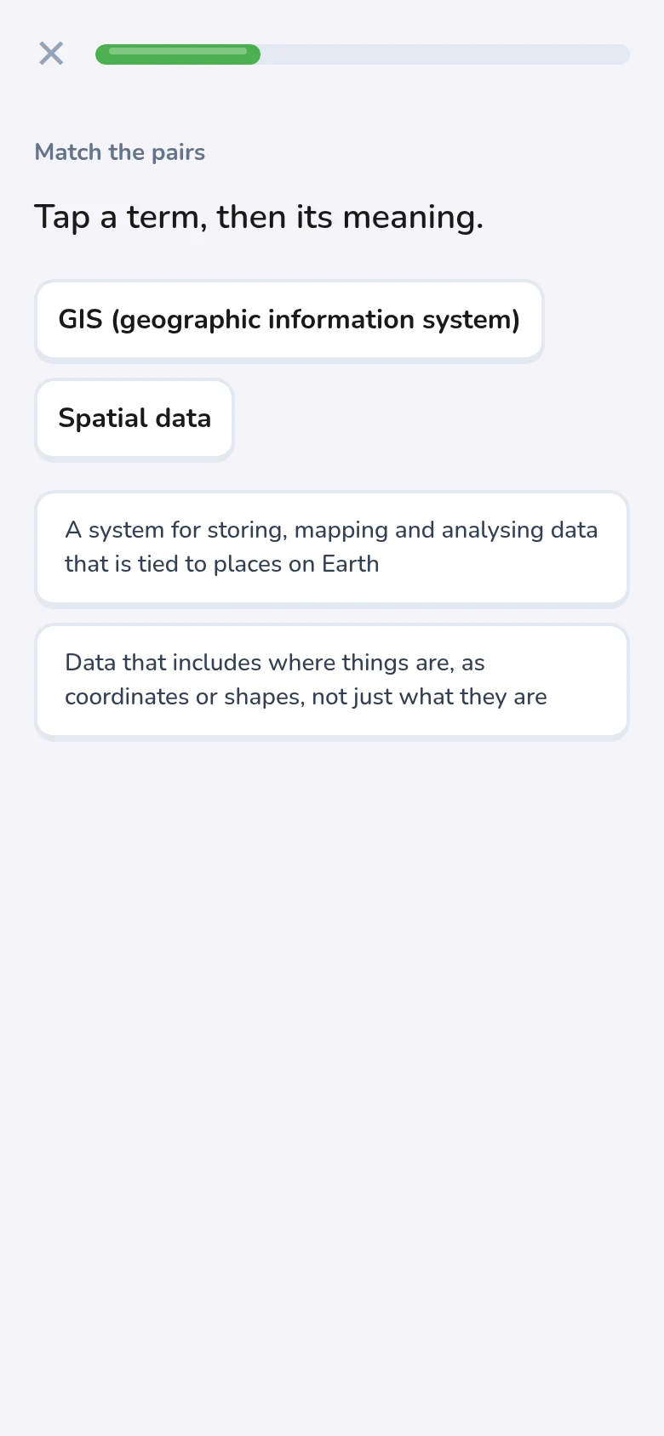Viewport: 664px width, 1436px height.
Task: Tap the 'Match the pairs' label
Action: (120, 152)
